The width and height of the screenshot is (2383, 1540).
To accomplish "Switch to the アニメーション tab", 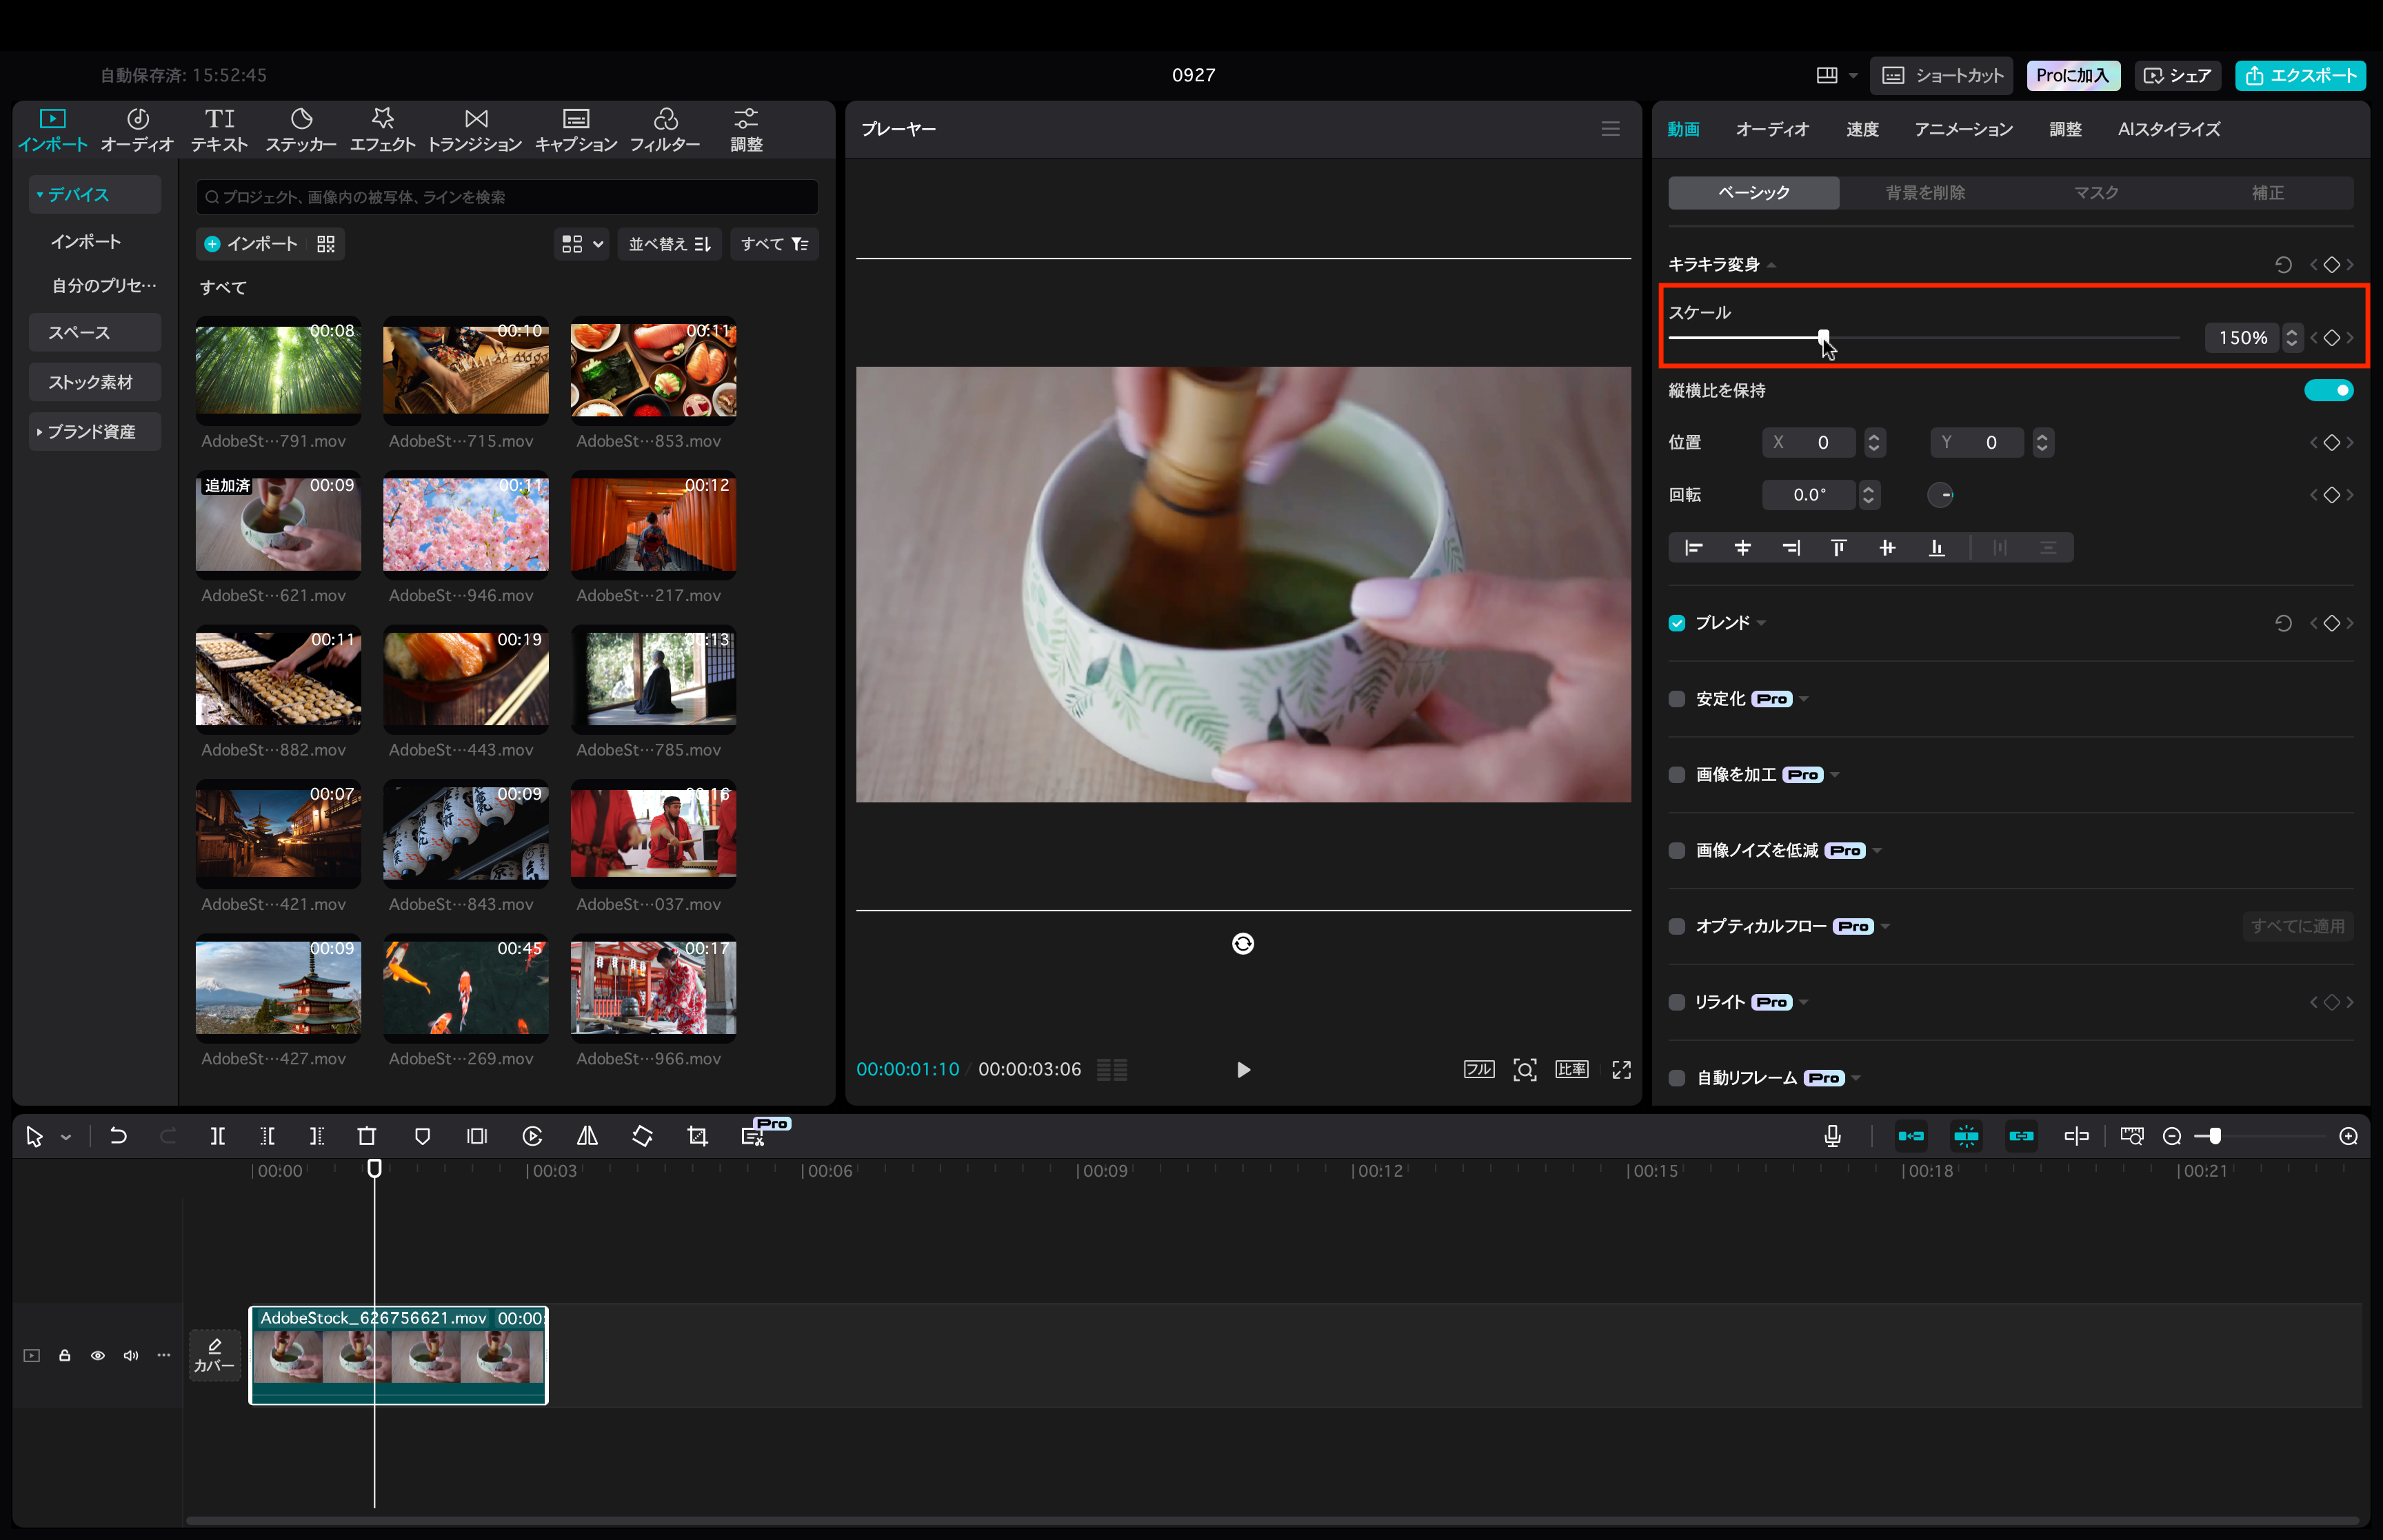I will [1963, 129].
